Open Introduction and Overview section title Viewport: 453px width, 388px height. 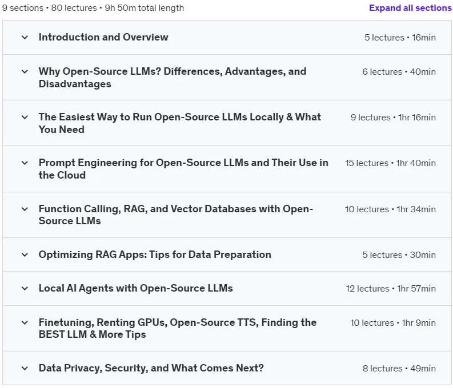coord(103,37)
